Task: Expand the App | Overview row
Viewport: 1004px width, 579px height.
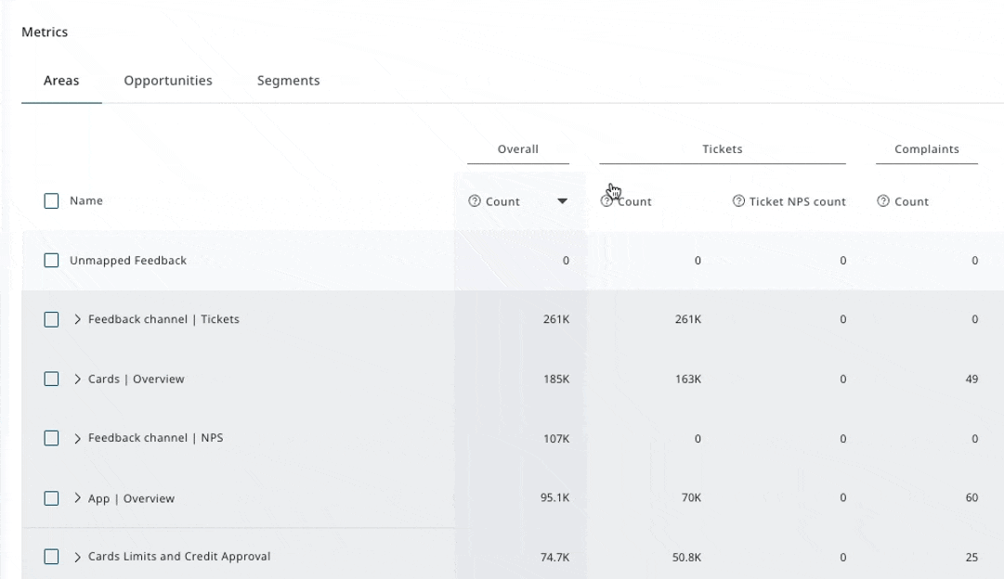Action: coord(77,497)
